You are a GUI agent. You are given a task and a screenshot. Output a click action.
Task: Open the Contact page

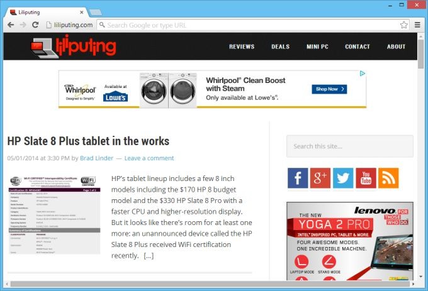358,47
